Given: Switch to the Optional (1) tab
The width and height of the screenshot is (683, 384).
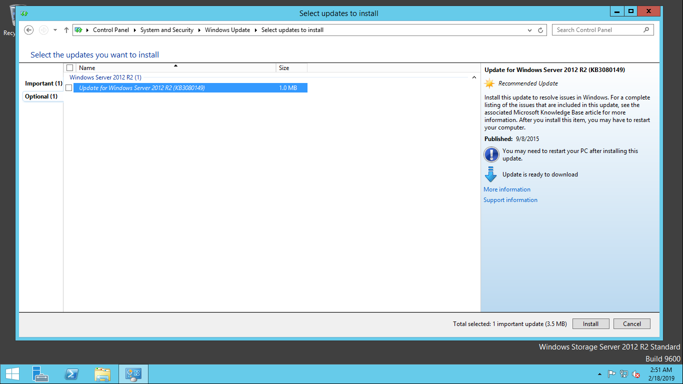Looking at the screenshot, I should tap(41, 96).
